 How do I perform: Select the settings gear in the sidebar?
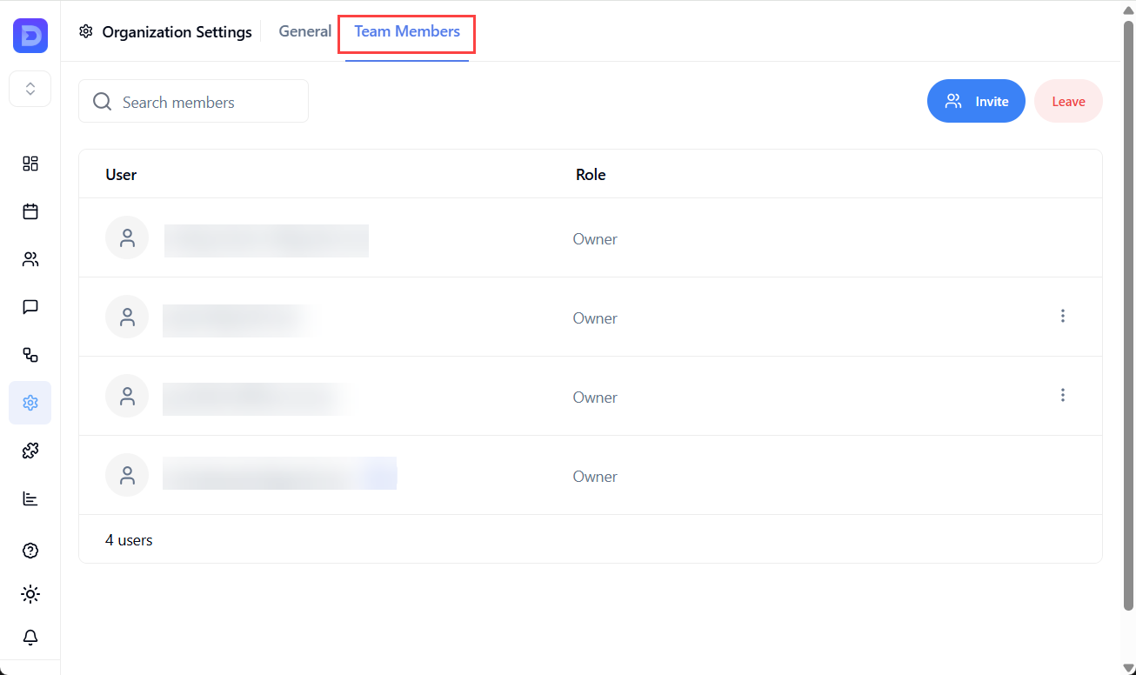click(30, 403)
